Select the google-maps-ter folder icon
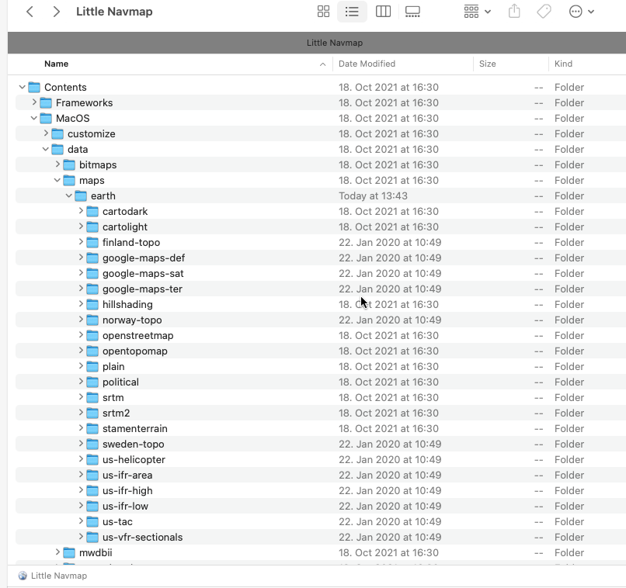The width and height of the screenshot is (626, 588). coord(92,289)
